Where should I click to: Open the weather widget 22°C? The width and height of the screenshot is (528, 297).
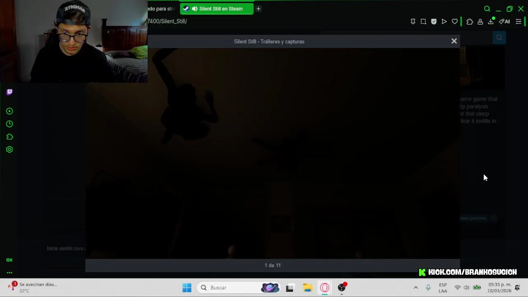point(33,288)
